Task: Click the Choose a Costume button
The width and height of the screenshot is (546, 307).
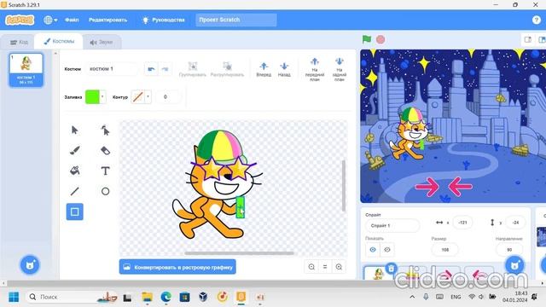Action: point(30,265)
